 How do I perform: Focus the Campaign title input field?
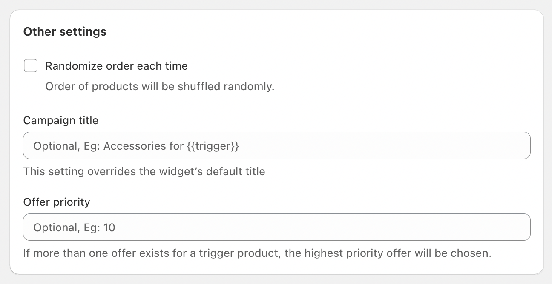tap(276, 146)
